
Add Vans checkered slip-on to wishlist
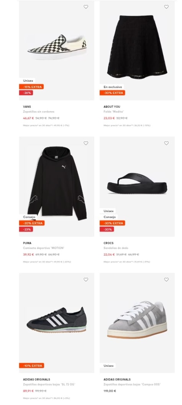(x=86, y=7)
